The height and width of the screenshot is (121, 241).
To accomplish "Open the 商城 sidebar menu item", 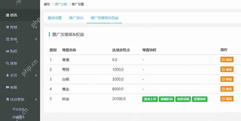I will click(x=20, y=27).
